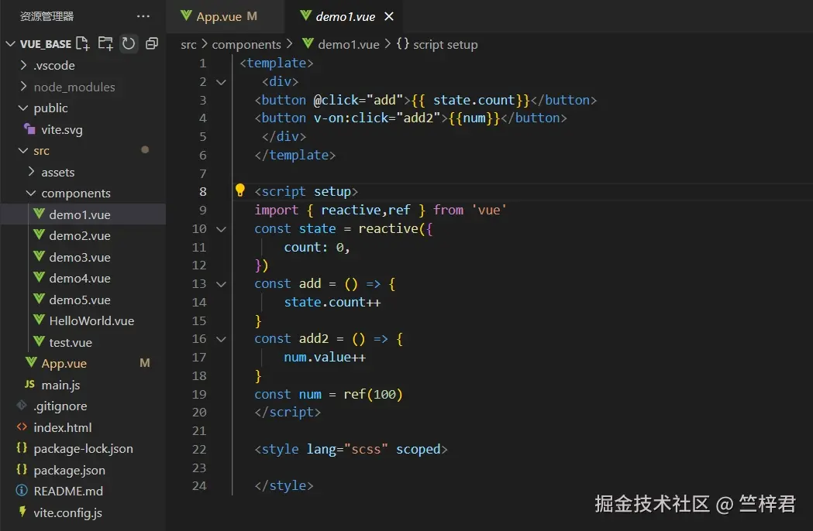Open demo2.vue file
Image resolution: width=813 pixels, height=531 pixels.
tap(79, 236)
